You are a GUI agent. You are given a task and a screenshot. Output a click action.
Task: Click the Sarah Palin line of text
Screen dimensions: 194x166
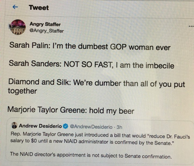click(90, 46)
